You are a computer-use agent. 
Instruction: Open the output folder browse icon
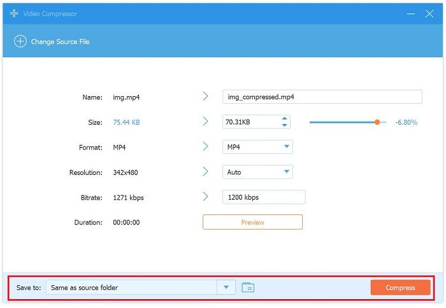(248, 288)
